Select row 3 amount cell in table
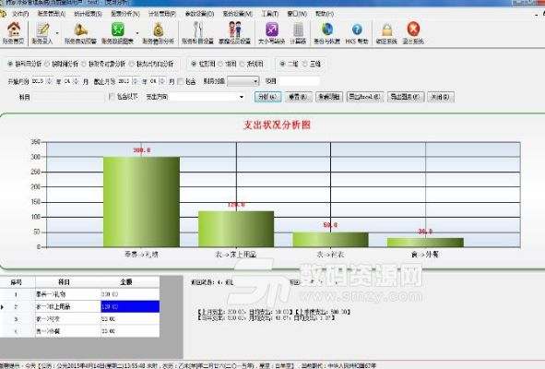Viewport: 545px width, 369px height. [130, 318]
